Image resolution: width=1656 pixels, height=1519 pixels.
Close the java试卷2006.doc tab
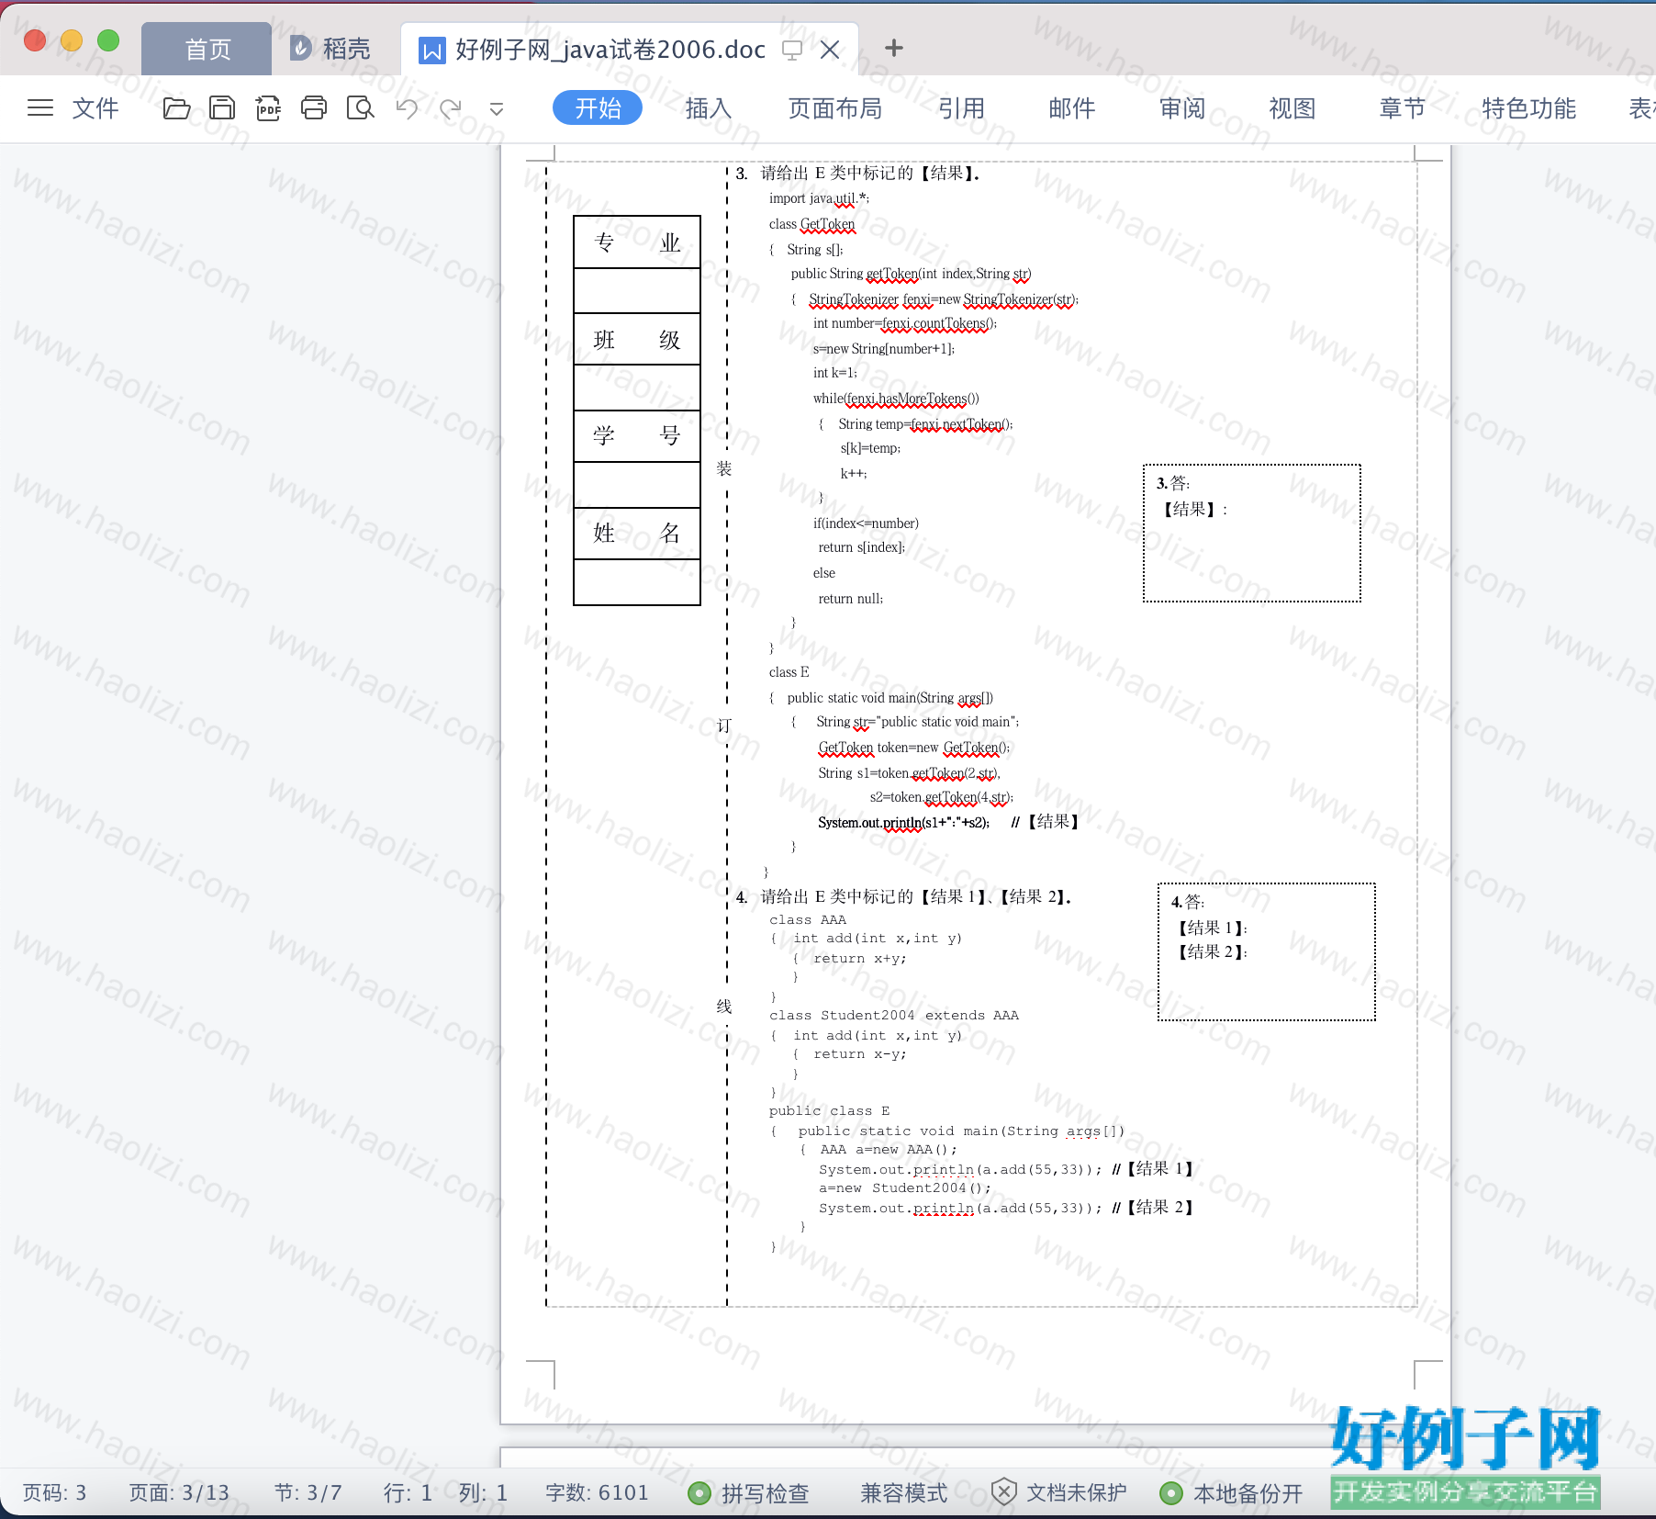[x=830, y=50]
